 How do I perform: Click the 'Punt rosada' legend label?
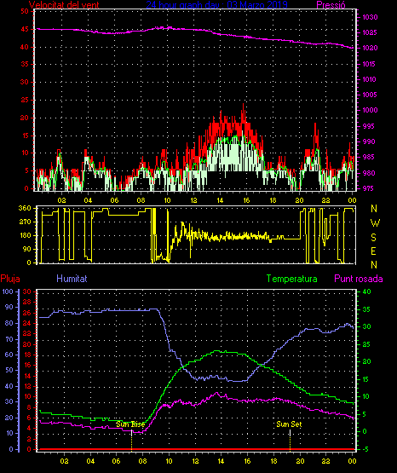pos(359,279)
